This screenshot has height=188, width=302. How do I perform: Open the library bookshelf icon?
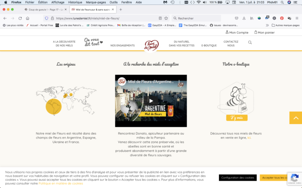252,18
